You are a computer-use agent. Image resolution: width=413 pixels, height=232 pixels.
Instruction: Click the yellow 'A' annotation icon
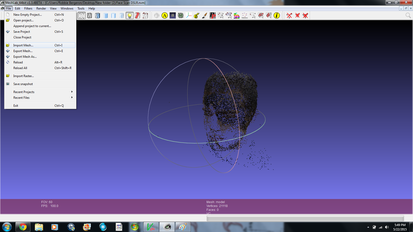pos(165,15)
